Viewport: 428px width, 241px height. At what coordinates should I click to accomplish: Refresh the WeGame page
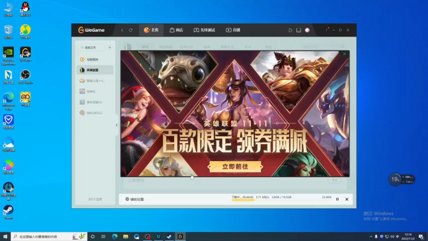(131, 30)
